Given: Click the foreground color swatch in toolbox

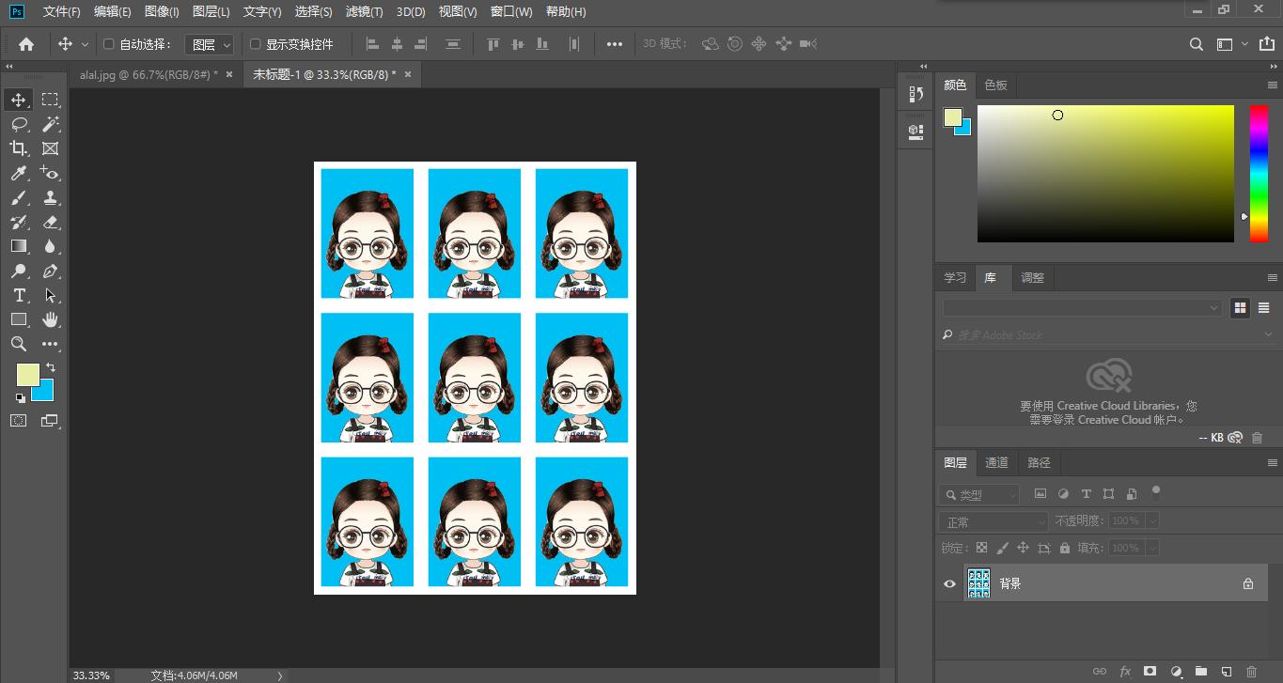Looking at the screenshot, I should point(26,374).
